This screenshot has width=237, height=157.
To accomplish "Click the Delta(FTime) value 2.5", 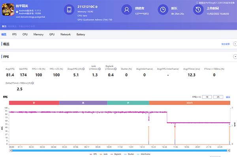I will [19, 89].
